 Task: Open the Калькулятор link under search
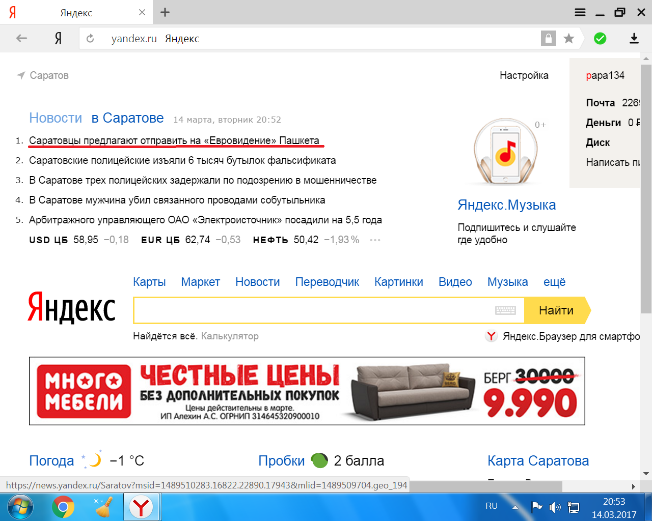[x=230, y=336]
